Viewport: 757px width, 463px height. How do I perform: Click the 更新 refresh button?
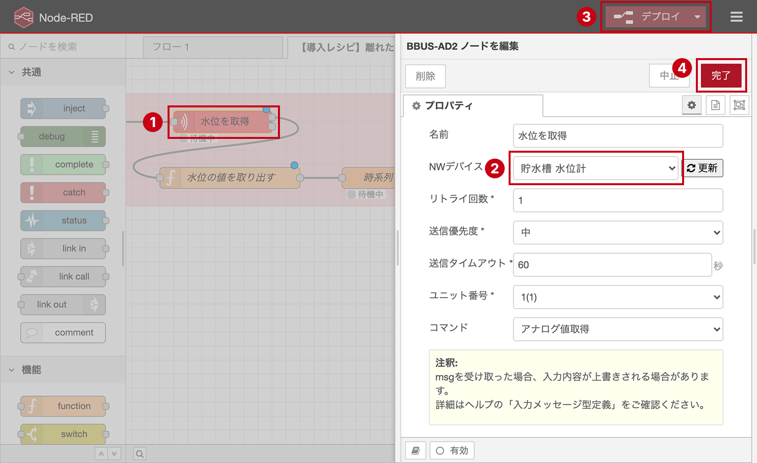(x=702, y=168)
